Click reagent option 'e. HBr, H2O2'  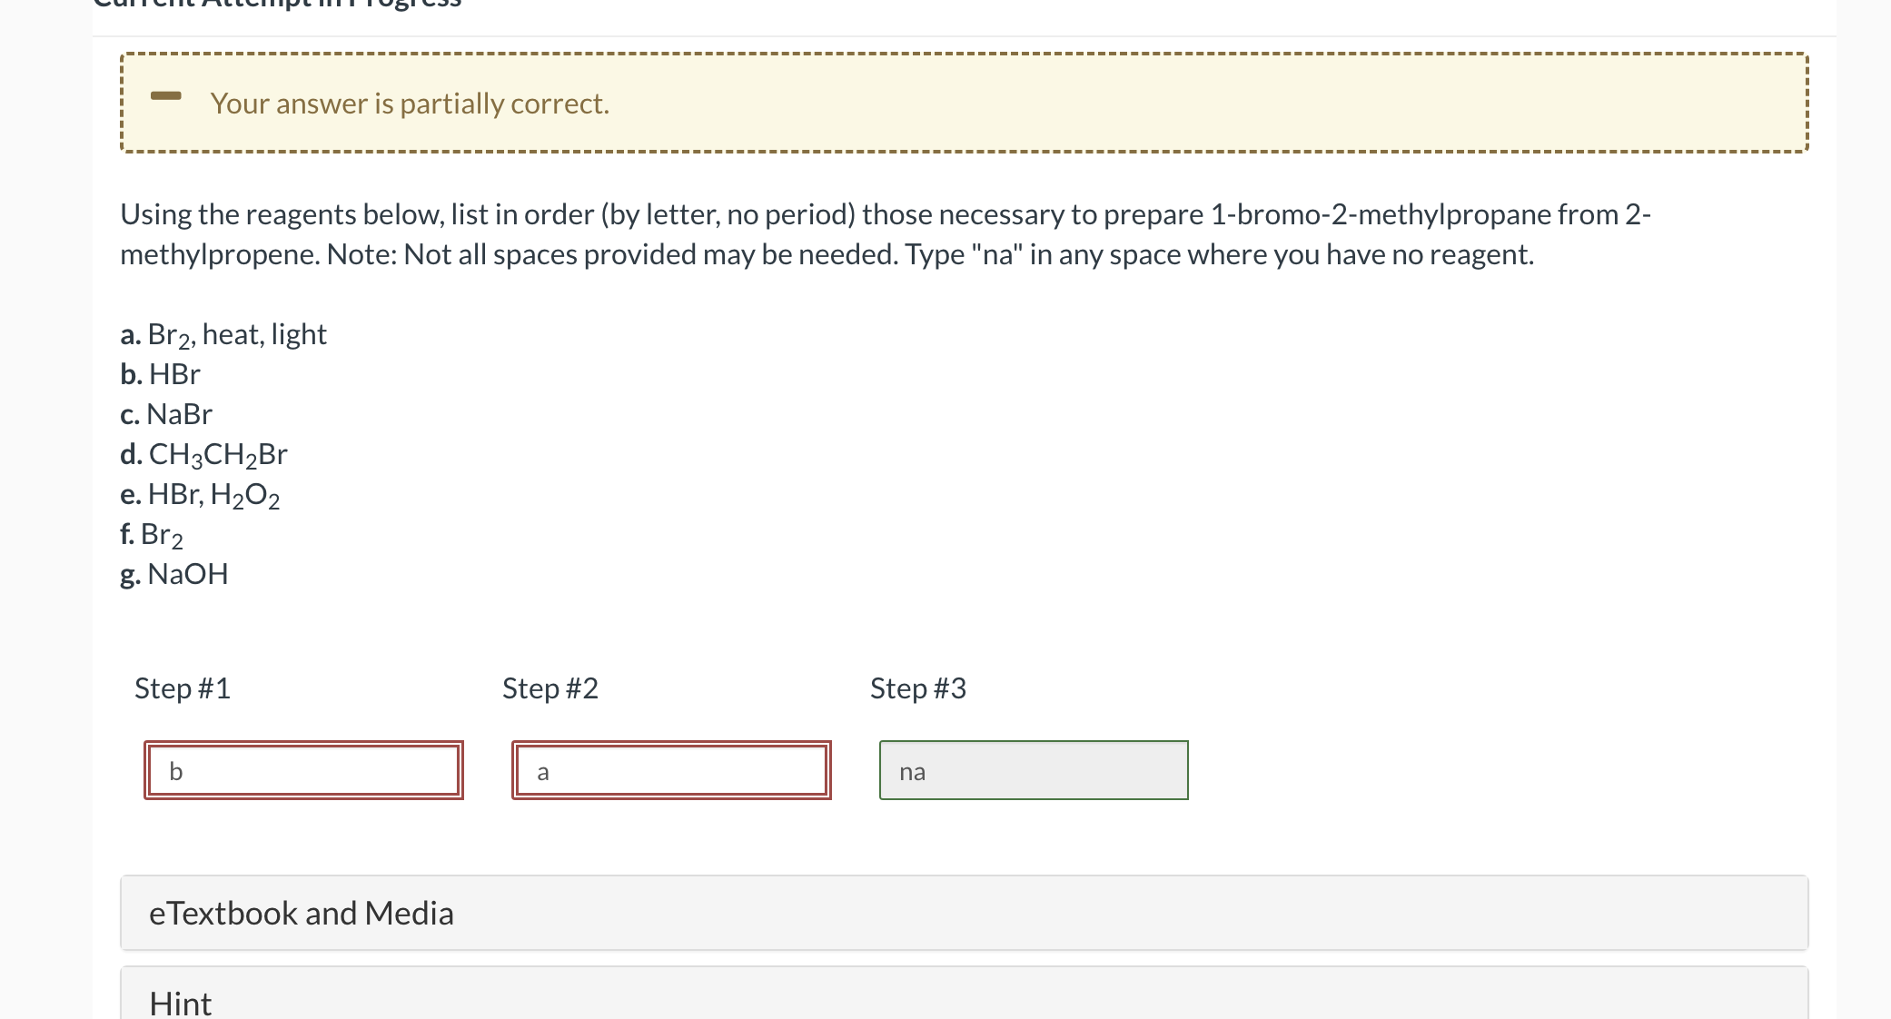pos(200,494)
